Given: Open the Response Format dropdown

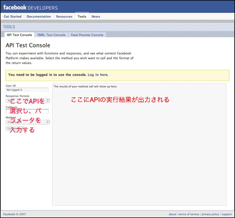Looking at the screenshot, I should pyautogui.click(x=28, y=100).
